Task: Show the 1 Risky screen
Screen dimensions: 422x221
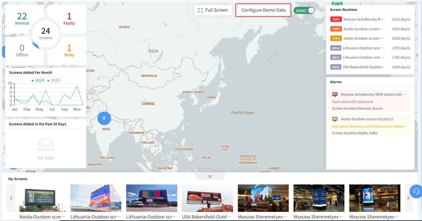Action: tap(69, 50)
